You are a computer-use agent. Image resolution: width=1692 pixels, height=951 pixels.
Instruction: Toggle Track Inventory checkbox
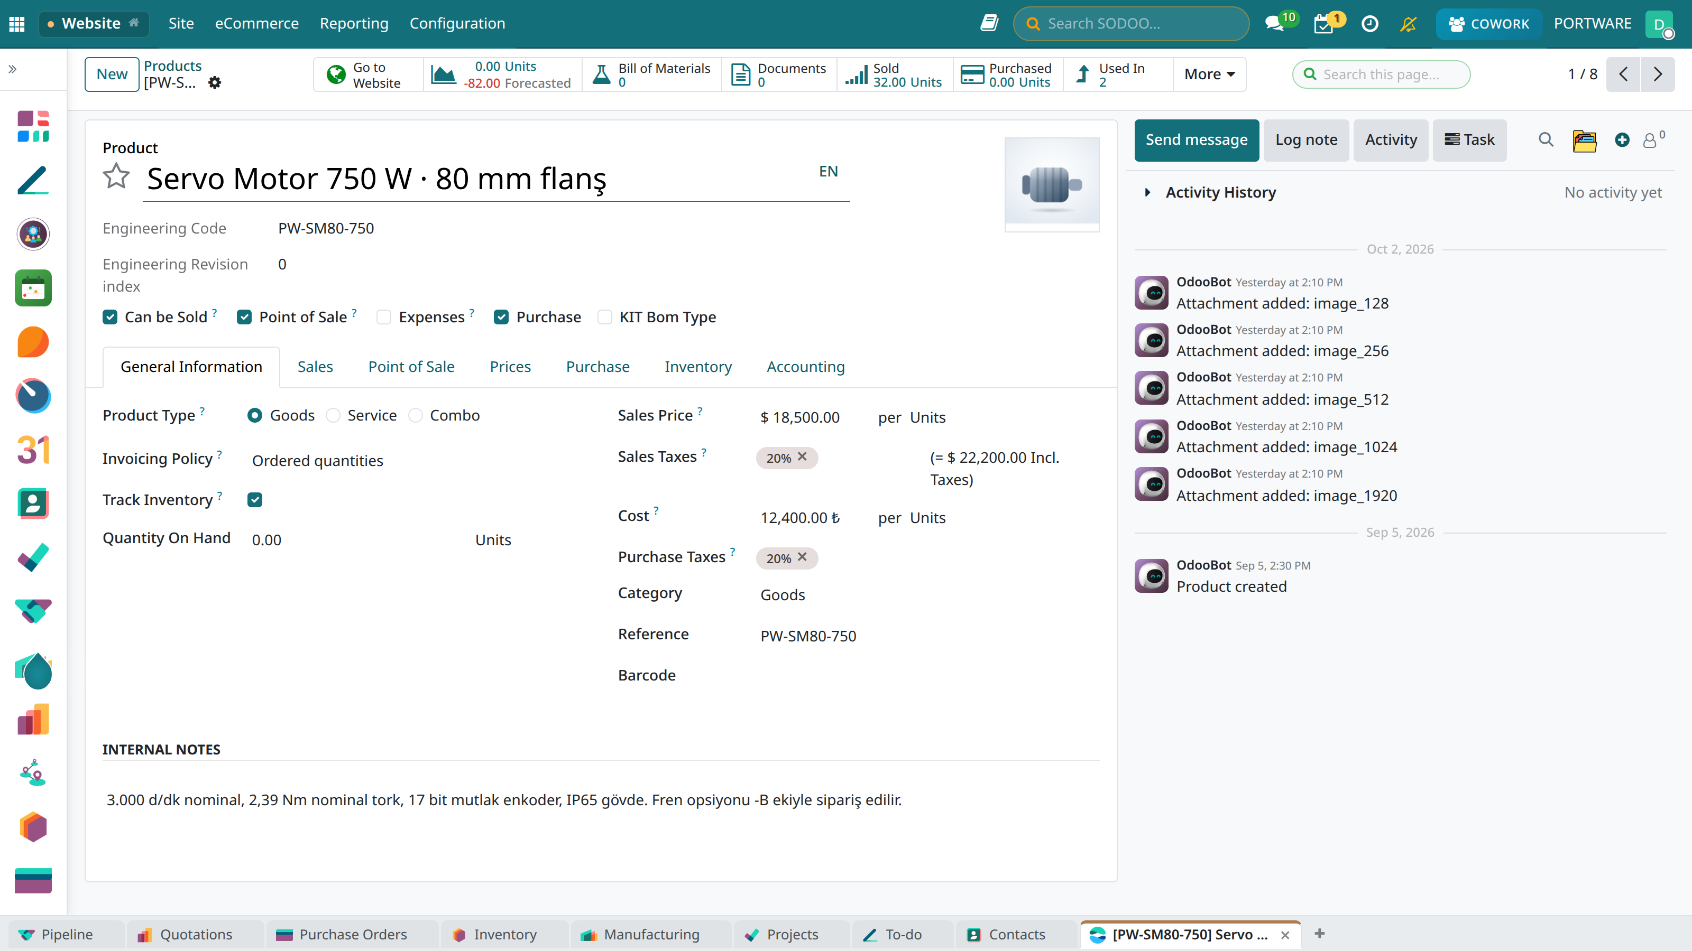255,500
